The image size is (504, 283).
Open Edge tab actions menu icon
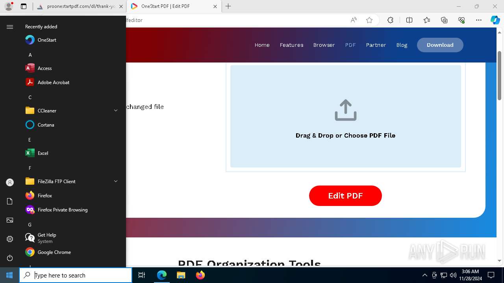click(24, 6)
